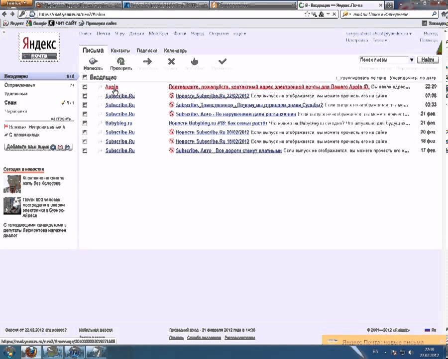Open the Apple ID confirmation email subject
Image resolution: width=448 pixels, height=359 pixels.
point(269,87)
